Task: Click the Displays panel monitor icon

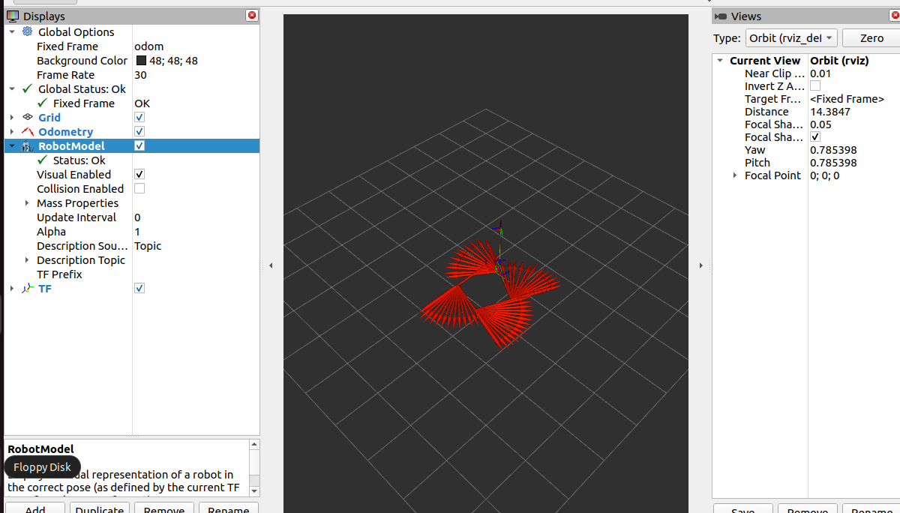Action: [x=13, y=16]
